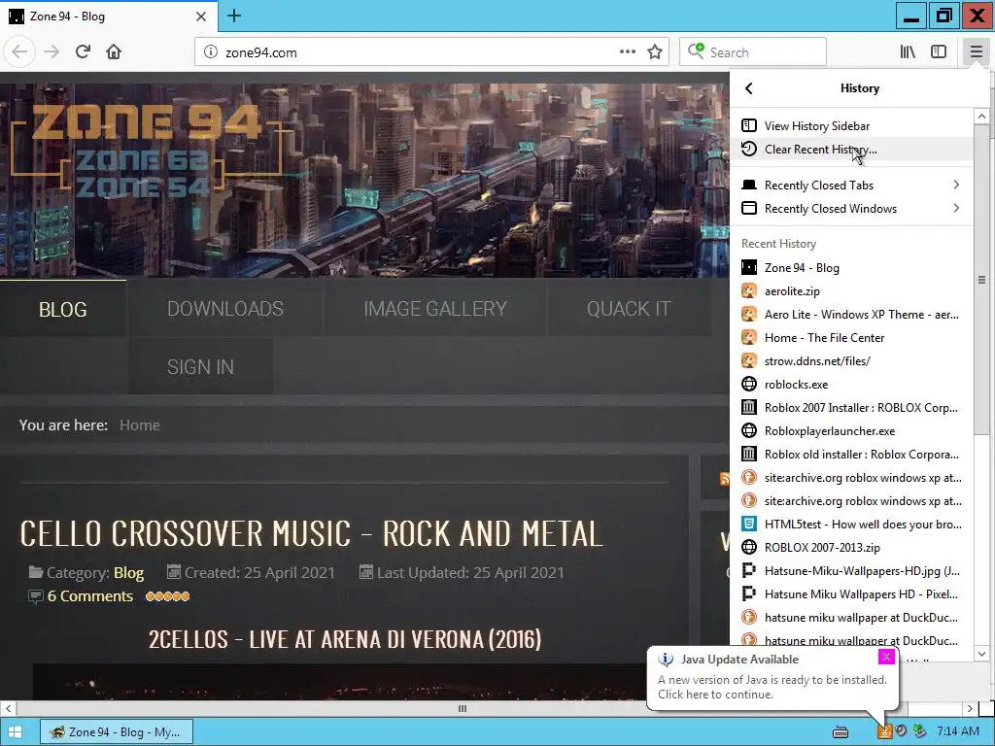Click the Java Update notification message
Screen dimensions: 995x746
pos(772,687)
